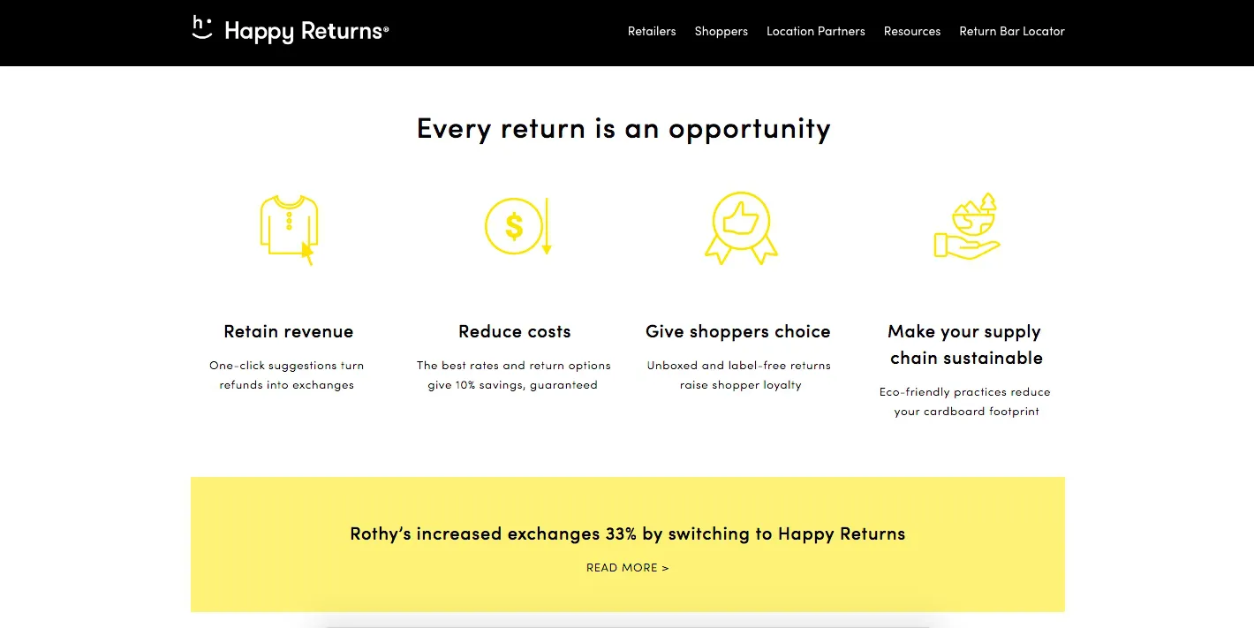Screen dimensions: 1254x628
Task: Open the Location Partners menu
Action: pos(815,31)
